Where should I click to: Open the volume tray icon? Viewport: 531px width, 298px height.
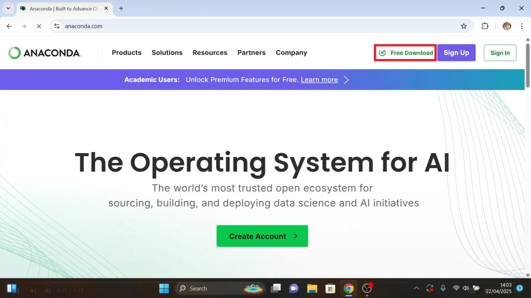(x=466, y=288)
